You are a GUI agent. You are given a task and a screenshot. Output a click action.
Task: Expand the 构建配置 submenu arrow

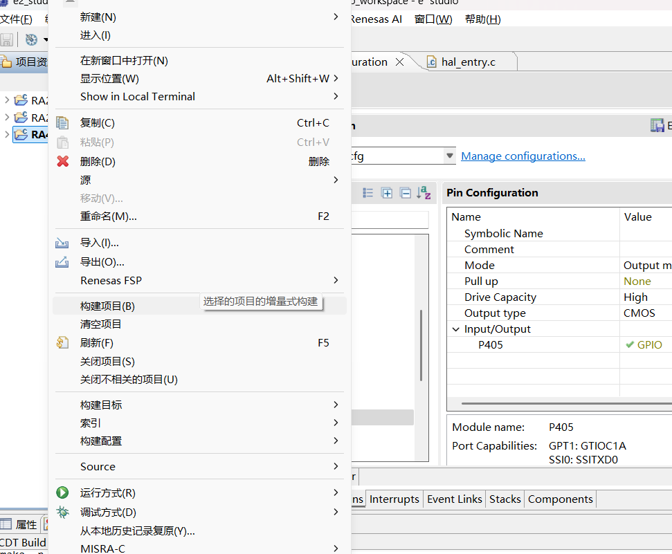336,441
